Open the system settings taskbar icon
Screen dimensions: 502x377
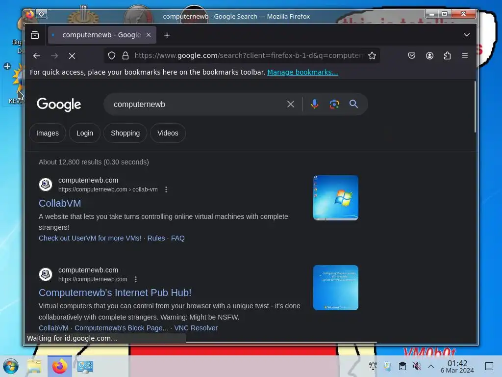click(x=85, y=366)
